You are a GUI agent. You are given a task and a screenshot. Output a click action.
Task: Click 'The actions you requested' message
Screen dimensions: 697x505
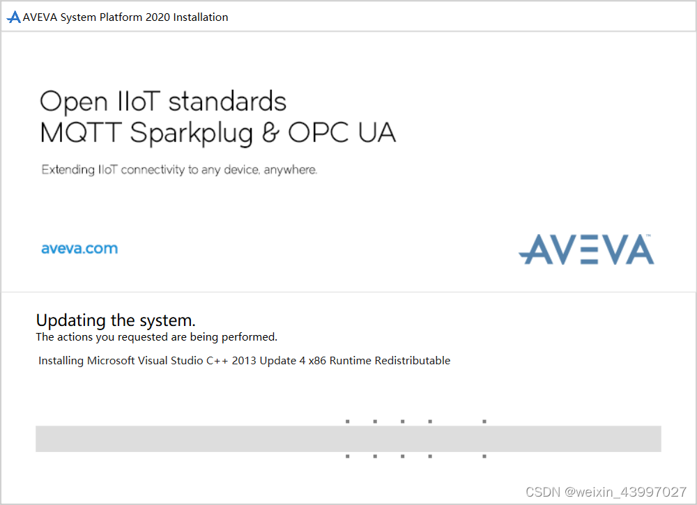[x=156, y=337]
